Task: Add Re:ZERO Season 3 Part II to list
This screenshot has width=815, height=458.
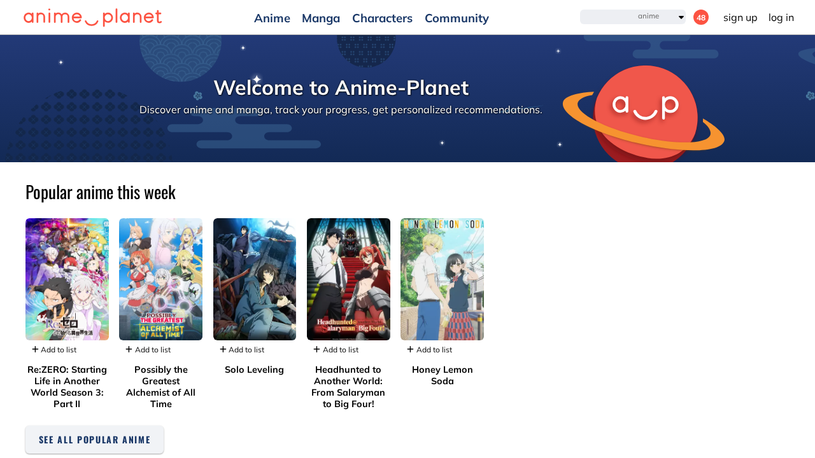Action: point(54,349)
